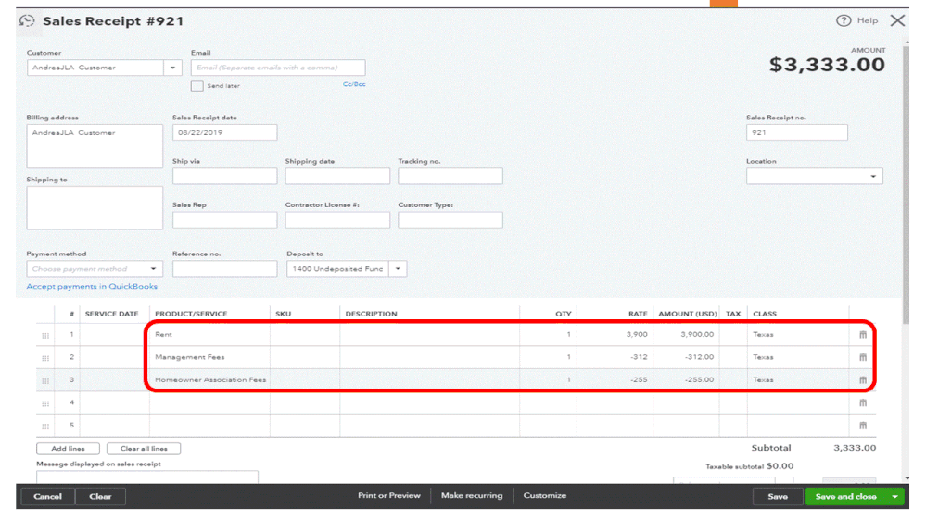Delete Management Fees line with trash icon
This screenshot has height=520, width=926.
point(863,357)
